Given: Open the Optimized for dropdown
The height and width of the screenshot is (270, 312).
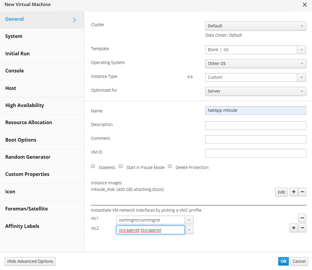Looking at the screenshot, I should (x=255, y=91).
